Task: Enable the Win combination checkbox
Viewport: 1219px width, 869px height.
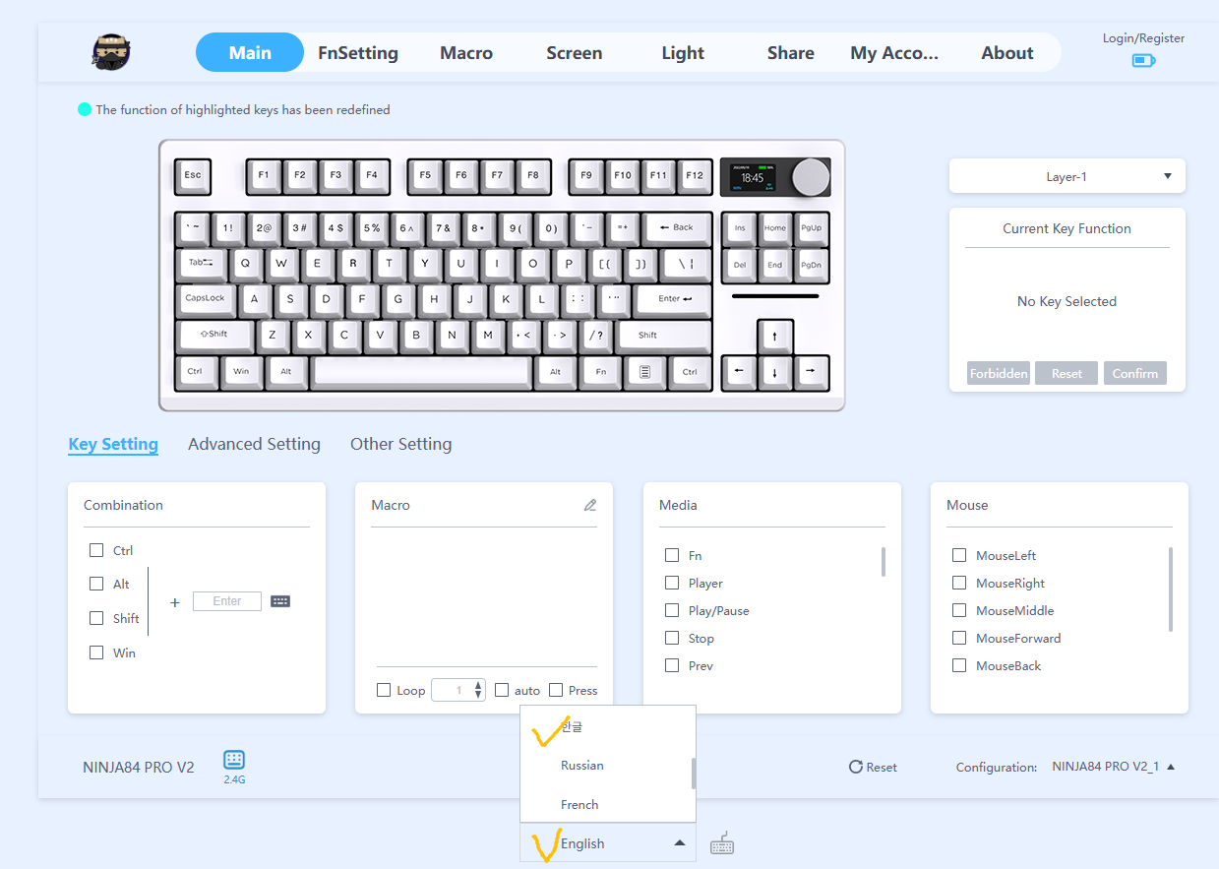Action: coord(96,652)
